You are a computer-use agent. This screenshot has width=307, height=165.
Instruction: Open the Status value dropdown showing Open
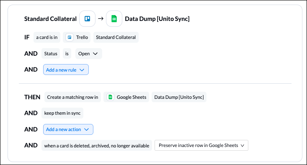[89, 54]
